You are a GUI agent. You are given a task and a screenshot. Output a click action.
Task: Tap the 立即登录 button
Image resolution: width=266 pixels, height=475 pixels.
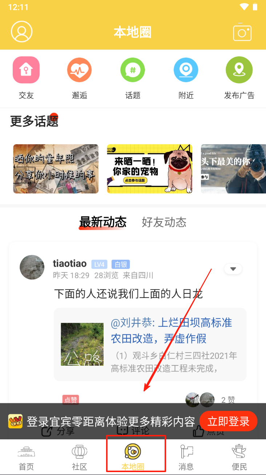point(229,421)
